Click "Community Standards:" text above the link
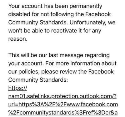Screen dimensions: 125x117 [x=38, y=80]
